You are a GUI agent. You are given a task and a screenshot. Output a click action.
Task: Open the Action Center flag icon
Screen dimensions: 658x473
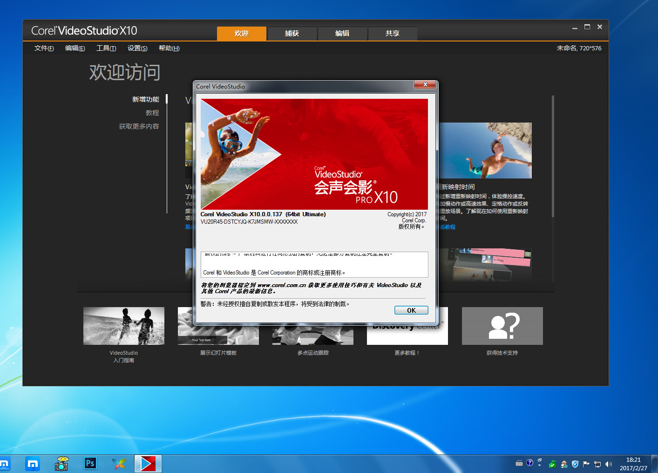coord(586,464)
